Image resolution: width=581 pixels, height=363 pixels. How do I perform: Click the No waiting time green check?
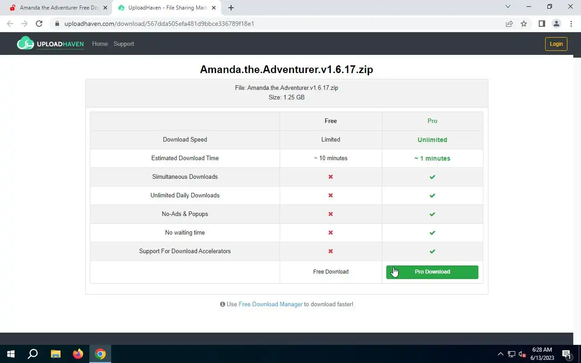pos(432,233)
